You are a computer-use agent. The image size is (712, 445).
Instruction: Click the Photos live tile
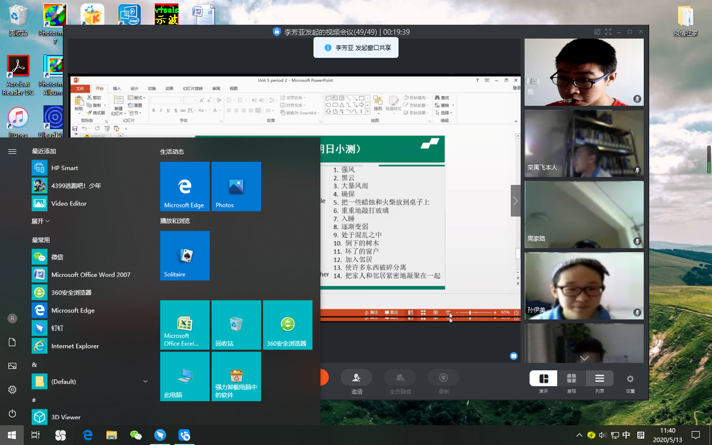click(x=236, y=186)
